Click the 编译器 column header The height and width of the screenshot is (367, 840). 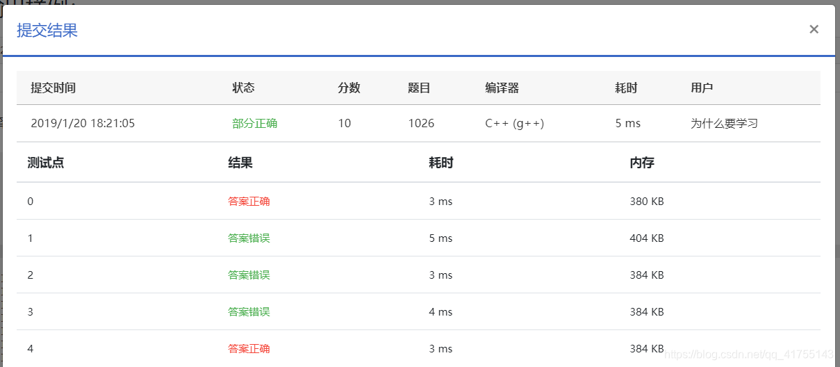point(502,88)
